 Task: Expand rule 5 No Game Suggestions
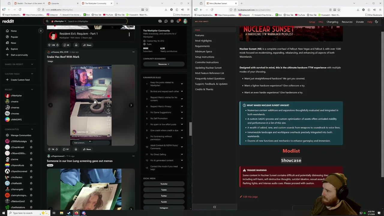(182, 112)
